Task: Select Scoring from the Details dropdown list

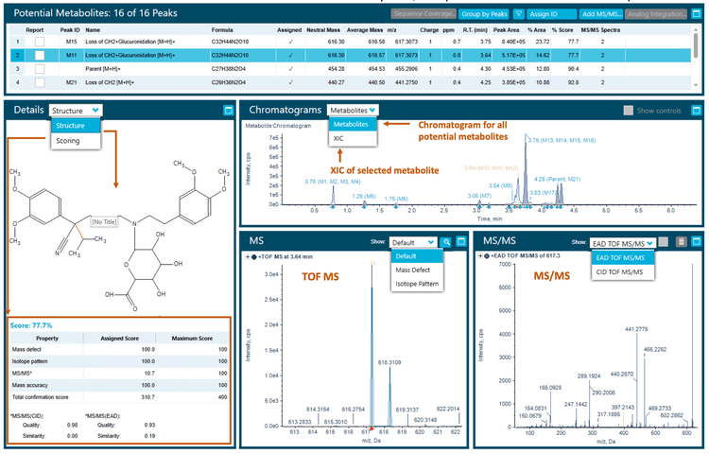Action: click(68, 141)
